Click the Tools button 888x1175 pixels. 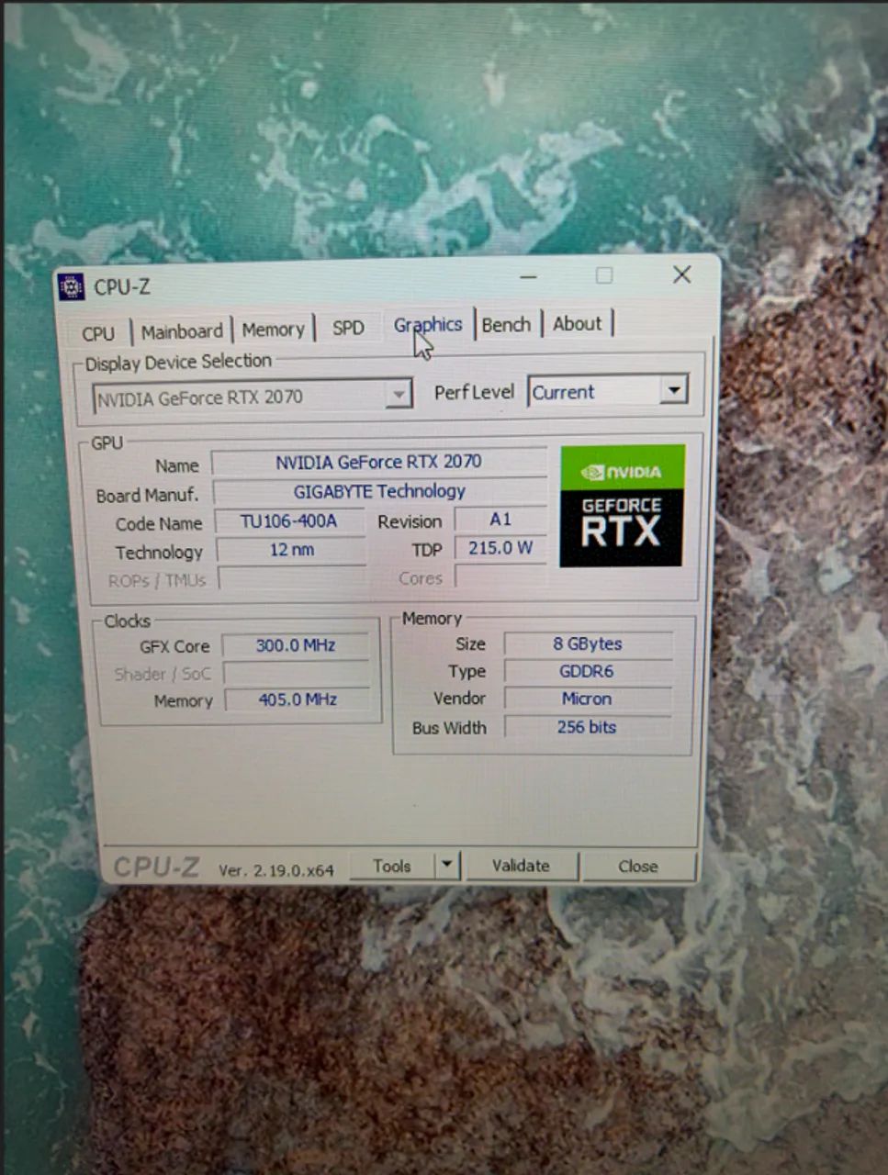(392, 866)
